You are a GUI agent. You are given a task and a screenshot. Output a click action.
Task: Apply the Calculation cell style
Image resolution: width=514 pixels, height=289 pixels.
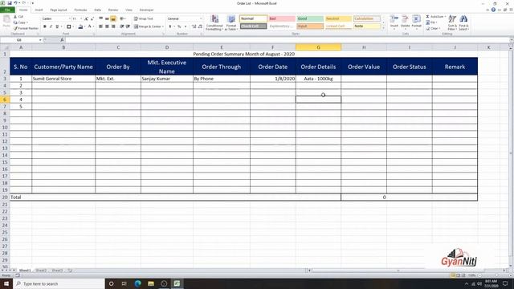pos(367,18)
